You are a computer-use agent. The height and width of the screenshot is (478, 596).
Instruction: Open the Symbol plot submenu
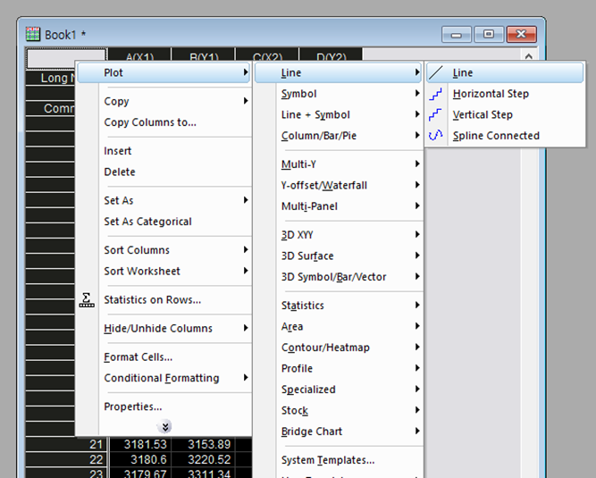pyautogui.click(x=339, y=94)
